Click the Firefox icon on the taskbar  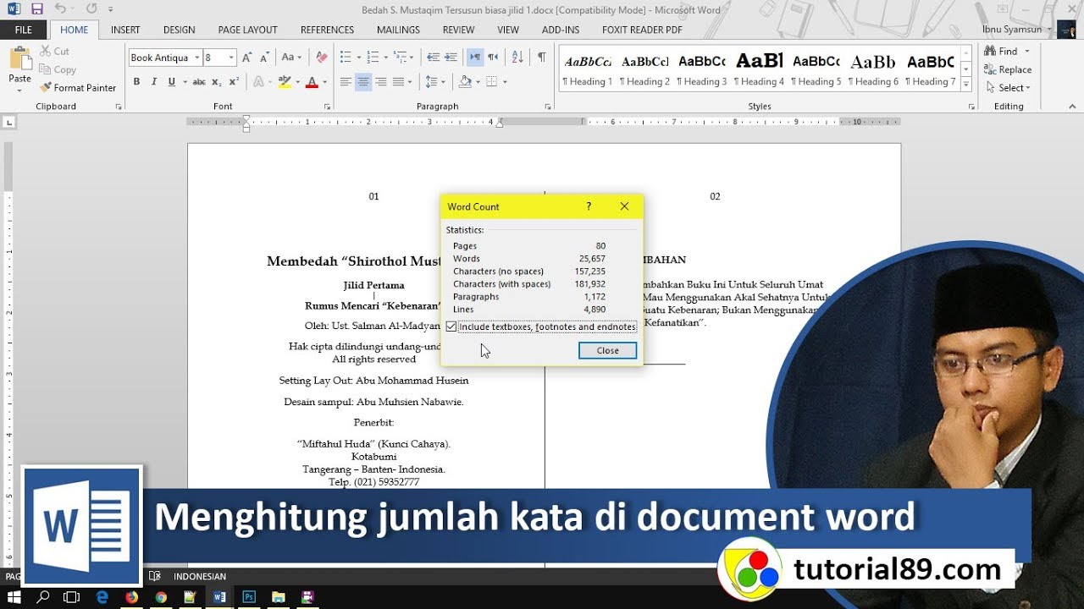131,596
